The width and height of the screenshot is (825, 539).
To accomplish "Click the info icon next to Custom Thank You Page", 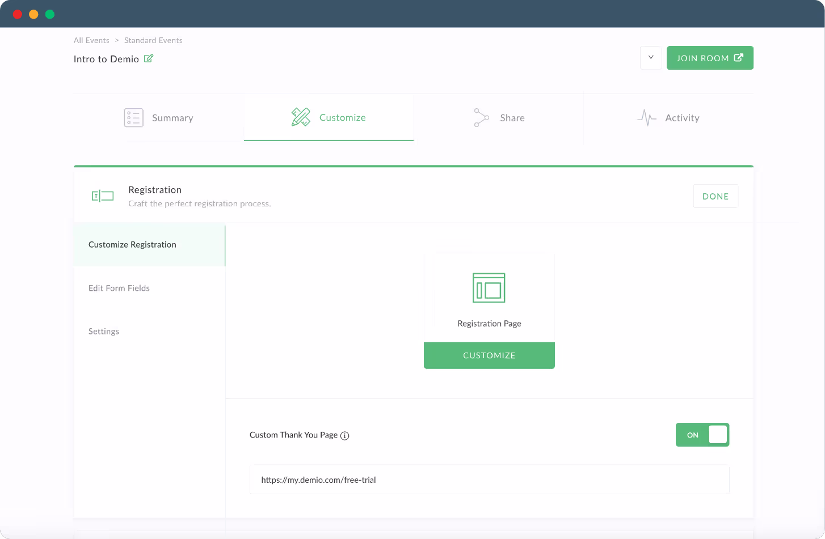I will click(344, 436).
